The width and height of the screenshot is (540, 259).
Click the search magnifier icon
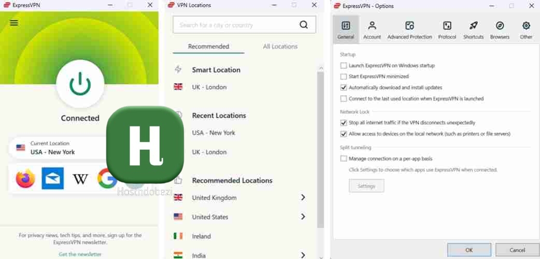(x=304, y=25)
